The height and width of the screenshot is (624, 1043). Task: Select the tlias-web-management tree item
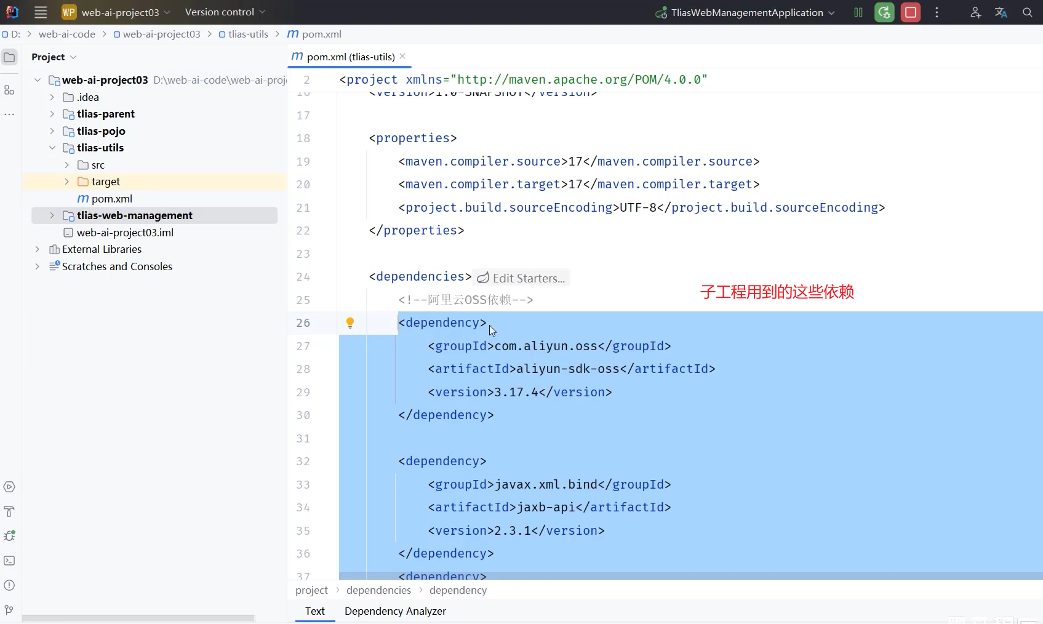pyautogui.click(x=154, y=215)
